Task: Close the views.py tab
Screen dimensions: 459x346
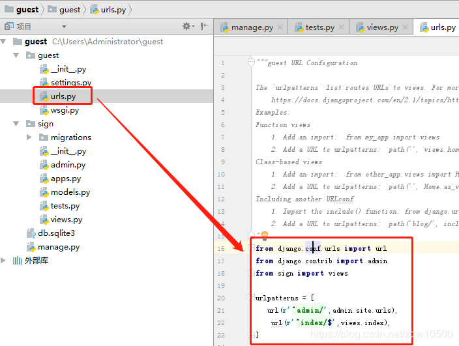Action: coord(405,27)
